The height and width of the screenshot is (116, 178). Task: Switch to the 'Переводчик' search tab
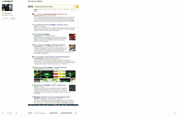[66, 10]
